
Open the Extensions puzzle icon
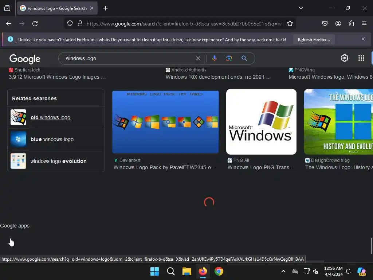[351, 24]
